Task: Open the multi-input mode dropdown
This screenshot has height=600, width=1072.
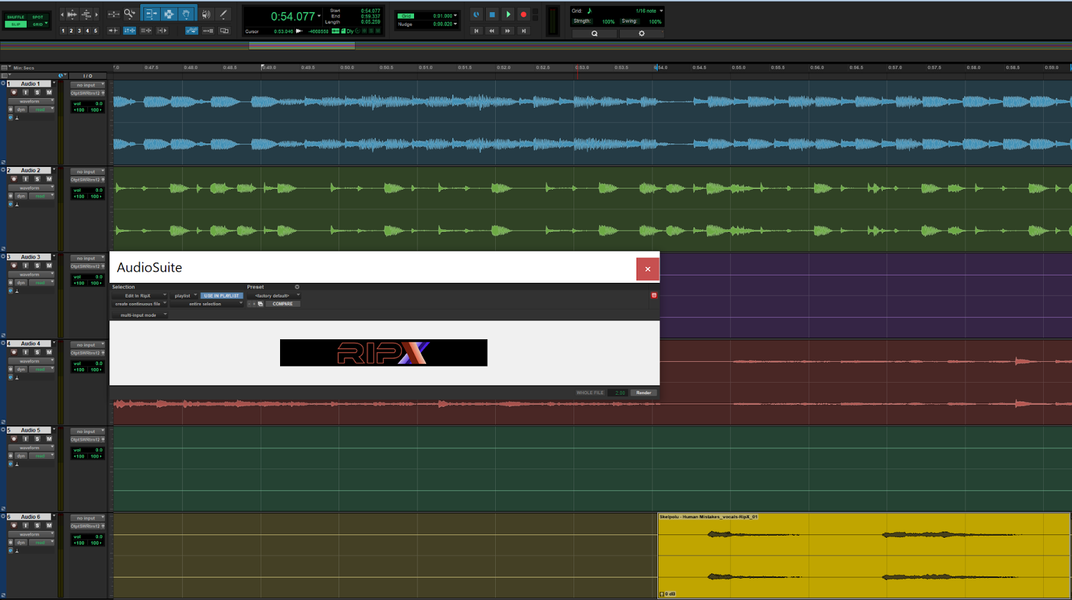Action: click(139, 315)
